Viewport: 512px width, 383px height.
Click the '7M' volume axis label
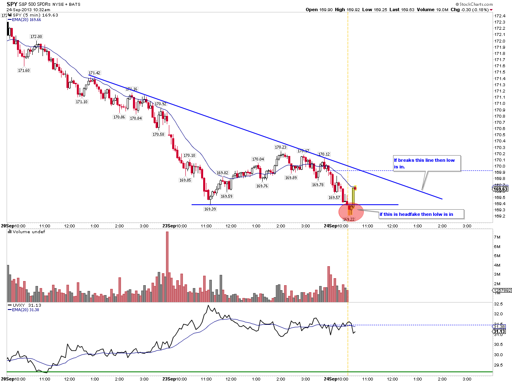[x=498, y=237]
